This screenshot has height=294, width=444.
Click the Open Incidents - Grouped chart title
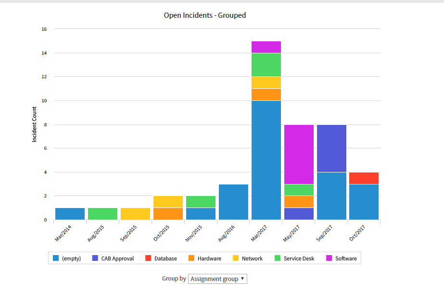pos(205,15)
